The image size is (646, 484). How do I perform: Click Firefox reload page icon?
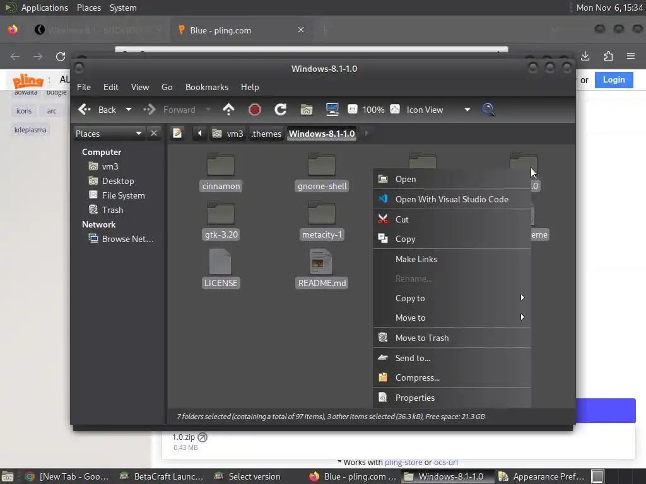pyautogui.click(x=61, y=56)
